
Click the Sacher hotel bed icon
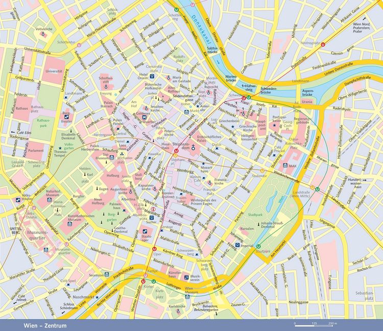tap(152, 217)
